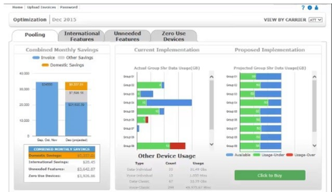Click the proposed implementation chart's scroll-down arrow
Viewport: 332px width, 192px height.
(x=314, y=145)
